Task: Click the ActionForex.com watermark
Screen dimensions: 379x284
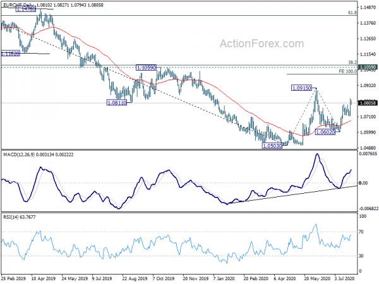Action: pos(262,44)
